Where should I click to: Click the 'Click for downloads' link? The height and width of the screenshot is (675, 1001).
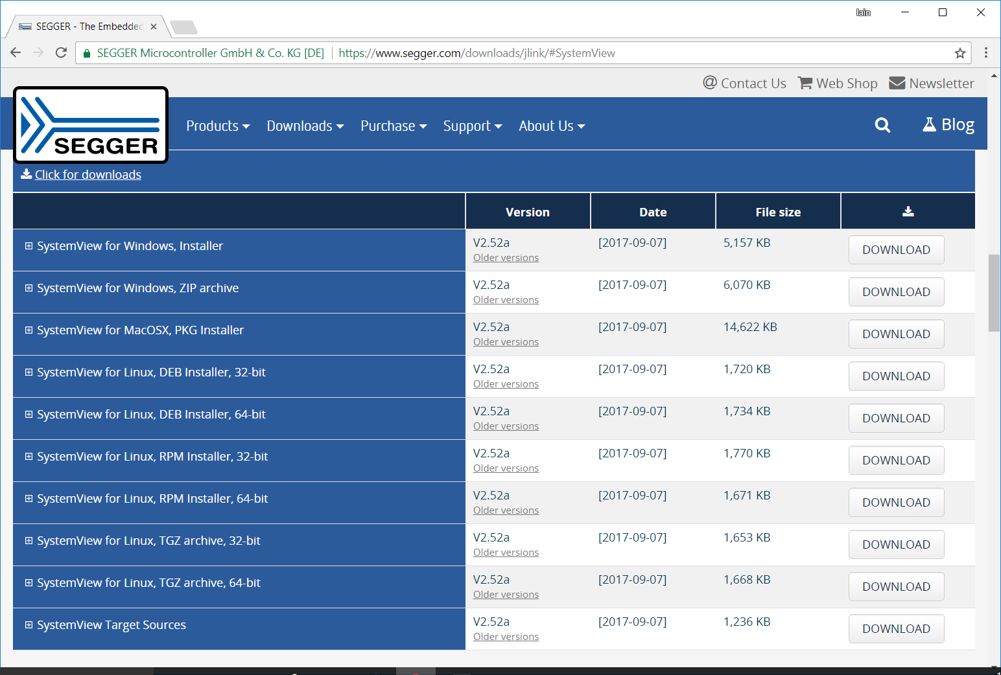[88, 174]
